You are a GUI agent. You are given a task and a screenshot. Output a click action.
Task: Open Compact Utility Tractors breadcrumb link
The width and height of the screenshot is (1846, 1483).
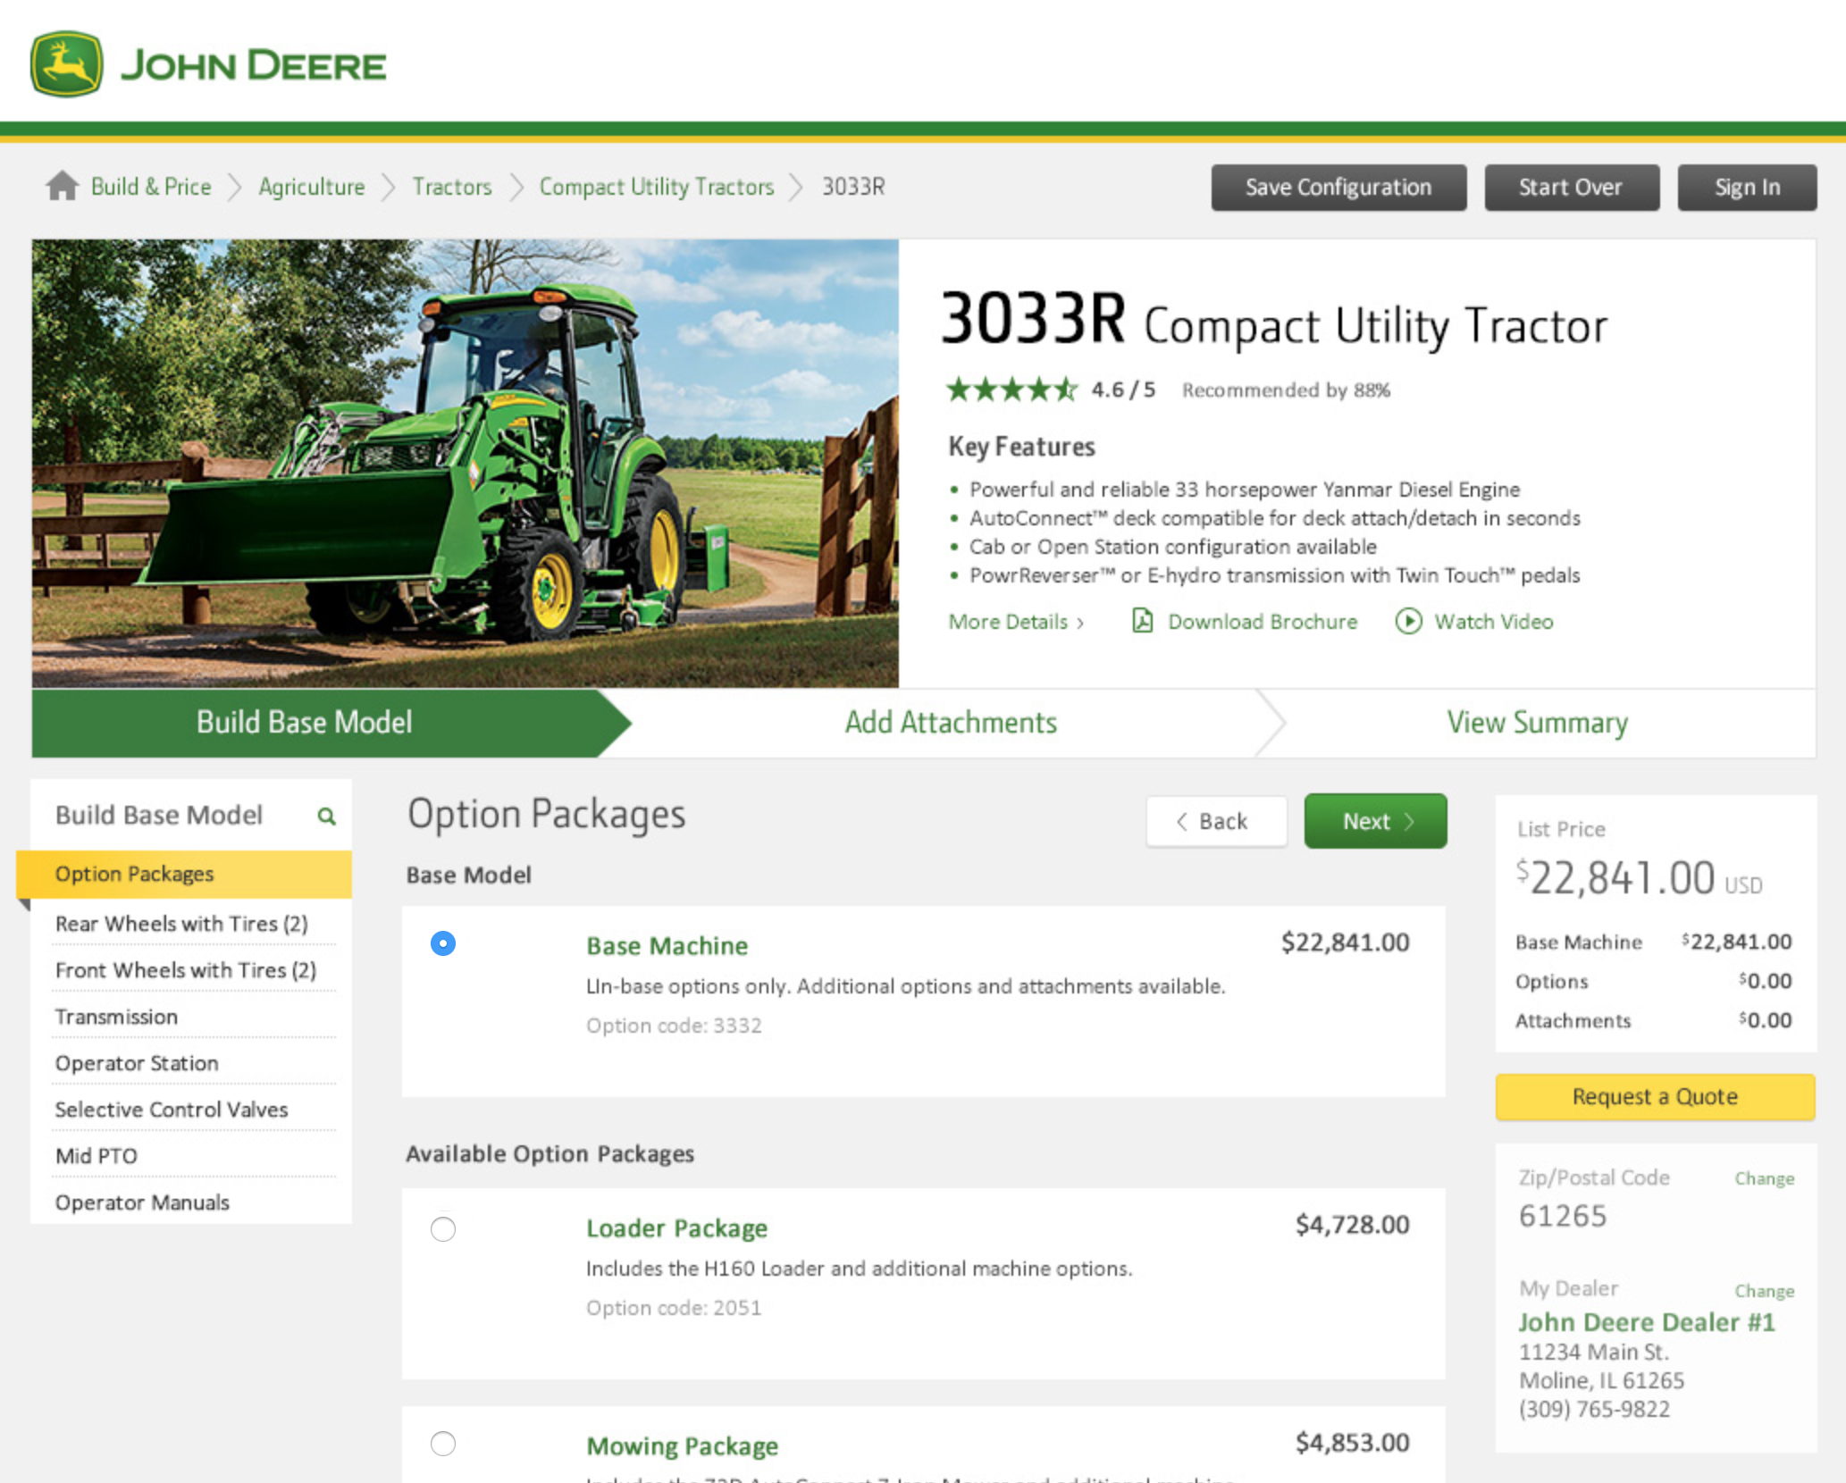coord(656,187)
